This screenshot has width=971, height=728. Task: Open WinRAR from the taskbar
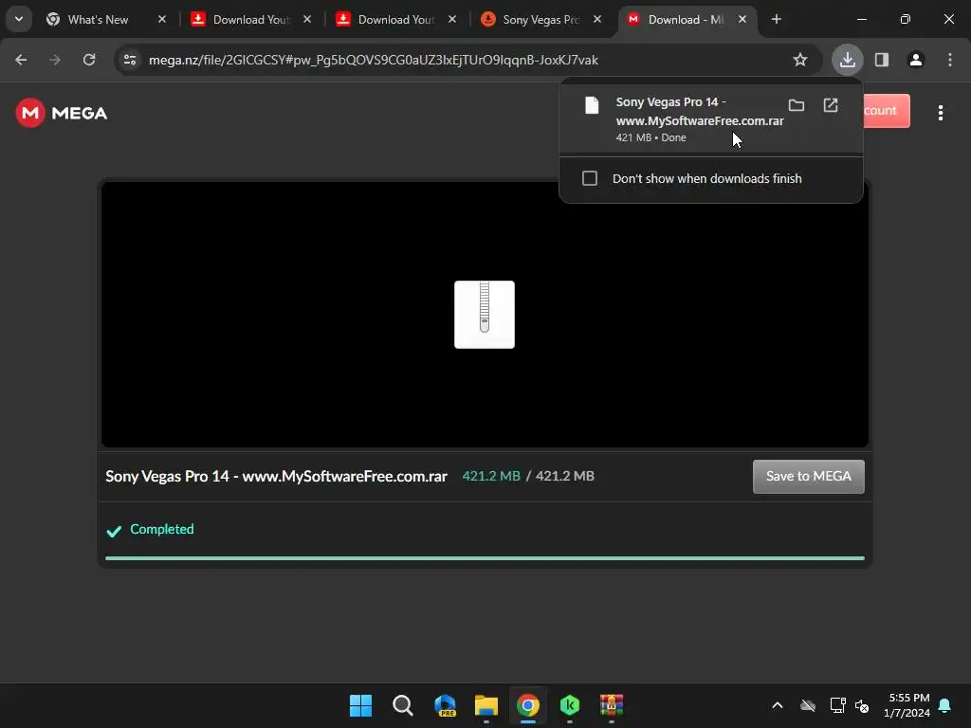(612, 705)
